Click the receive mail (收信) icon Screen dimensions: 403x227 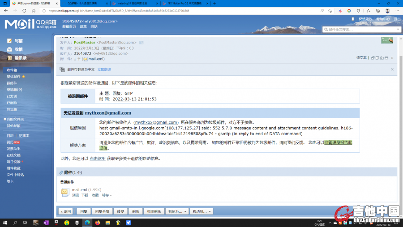(9, 49)
